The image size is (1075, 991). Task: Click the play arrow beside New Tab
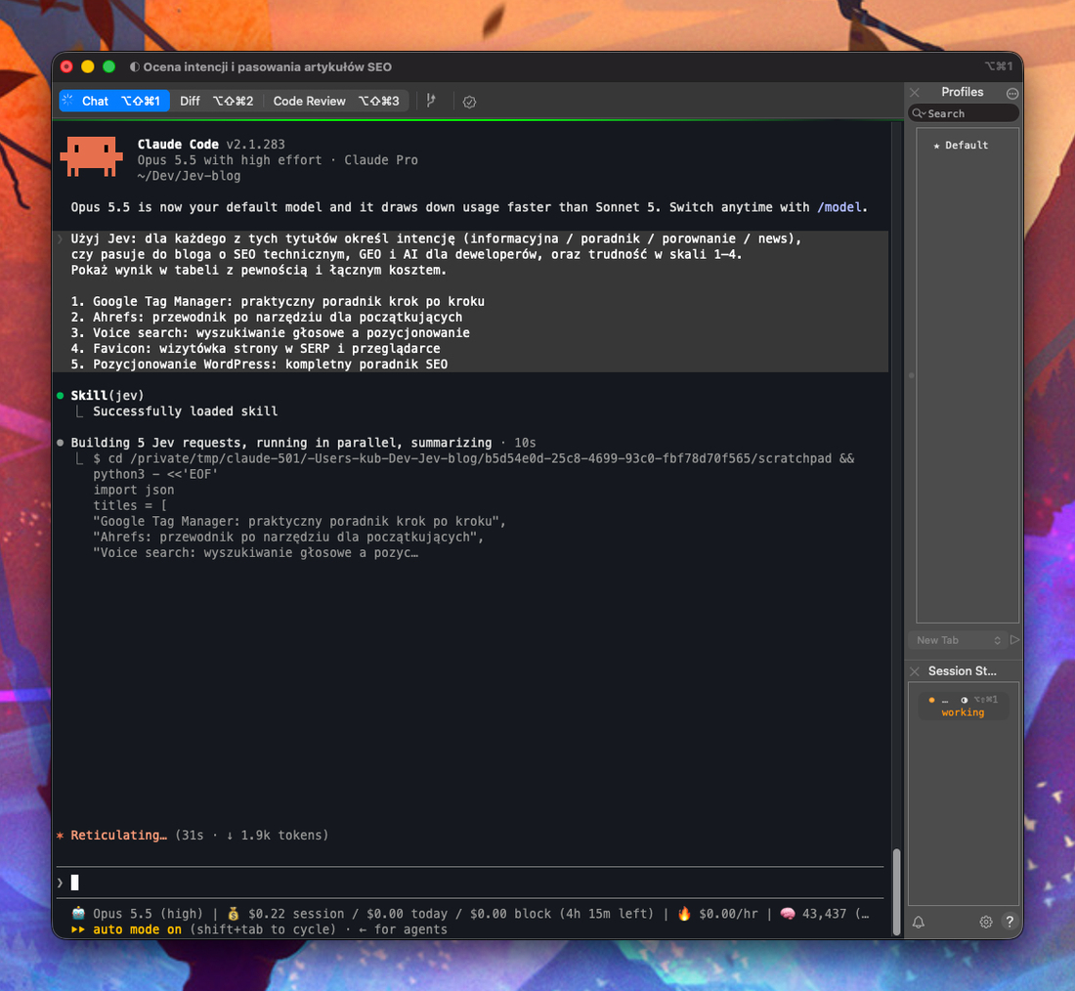click(x=1014, y=640)
